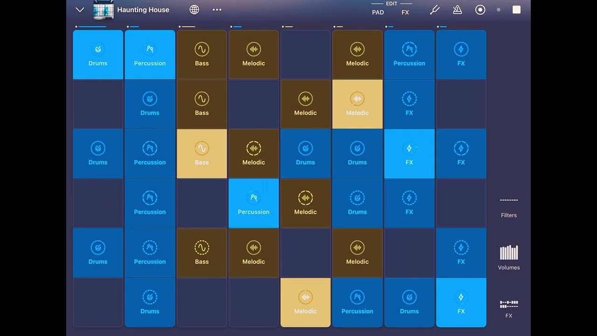The height and width of the screenshot is (336, 597).
Task: Launch the highlighted Melodic pad in bottom row
Action: coord(305,303)
